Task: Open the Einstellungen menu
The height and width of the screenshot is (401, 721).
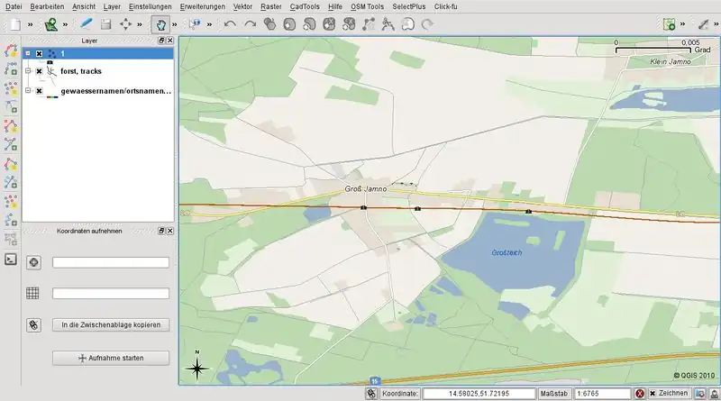Action: tap(151, 6)
